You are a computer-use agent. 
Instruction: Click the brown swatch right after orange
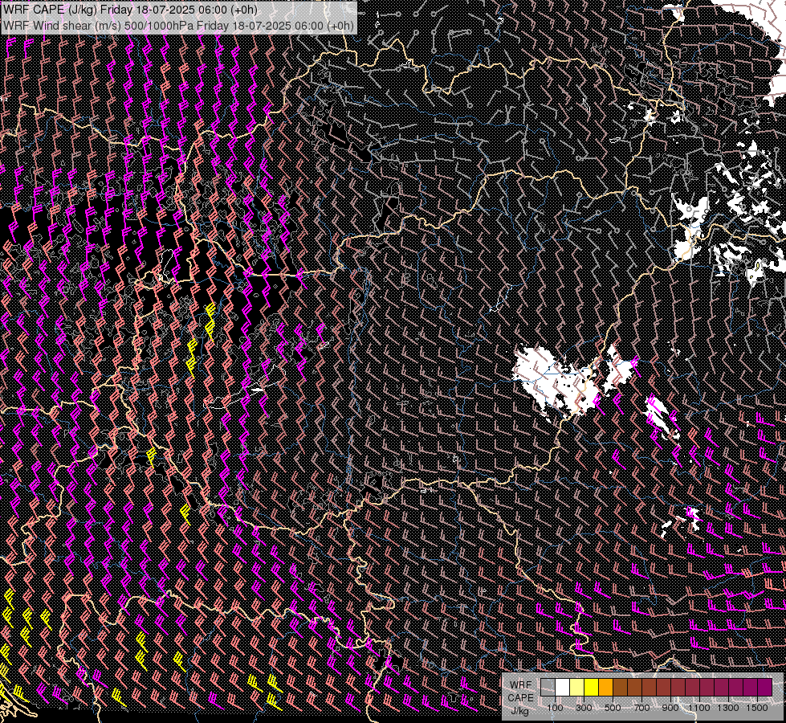pyautogui.click(x=620, y=687)
